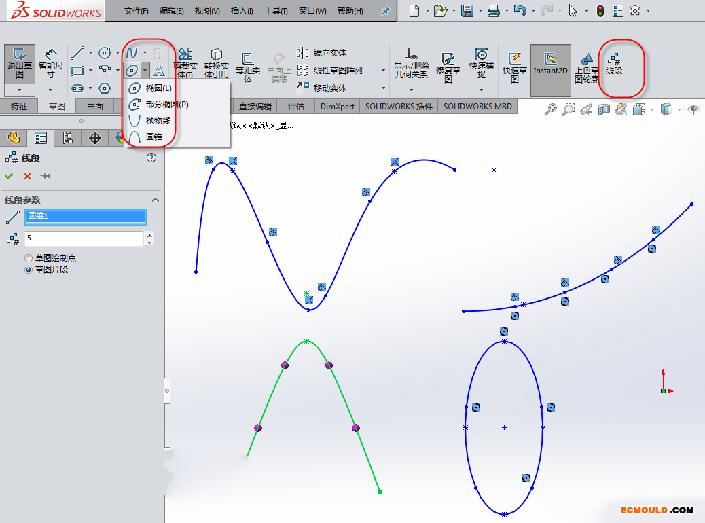Choose 抛物线 from the ellipse flyout menu
Screen dimensions: 705x523
tap(158, 121)
